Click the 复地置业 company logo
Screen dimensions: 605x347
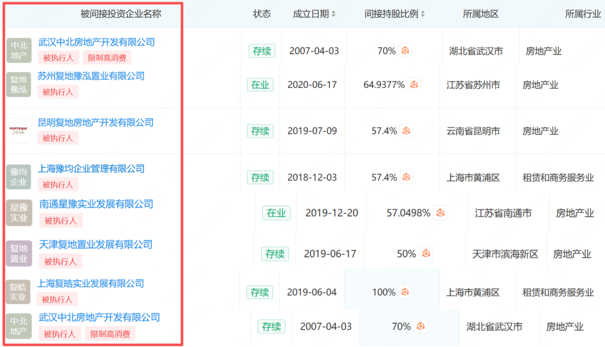pyautogui.click(x=19, y=254)
